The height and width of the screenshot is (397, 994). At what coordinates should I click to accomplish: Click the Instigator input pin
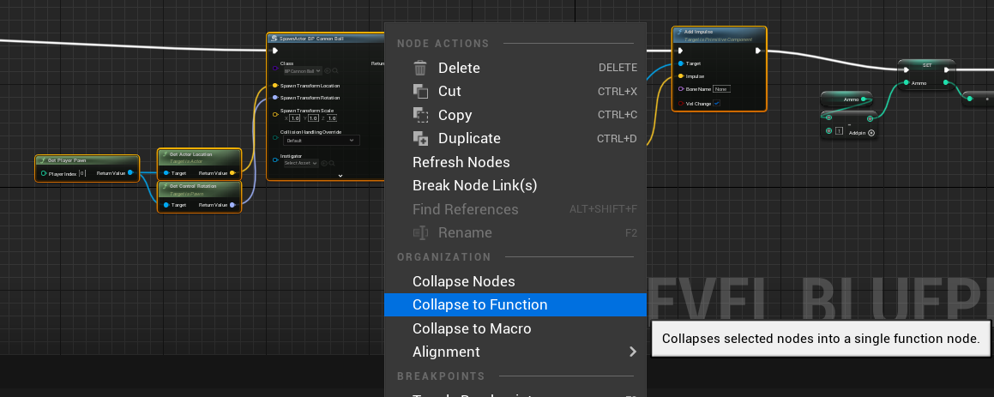point(275,159)
